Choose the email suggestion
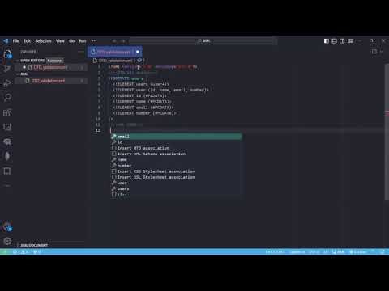 click(x=176, y=137)
